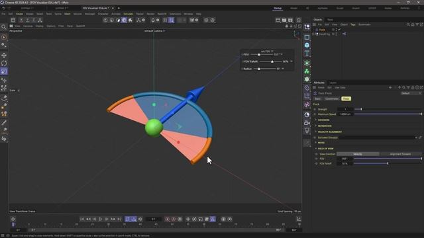Click the Render View icon in top toolbar
Screen dimensions: 424x238
click(278, 20)
